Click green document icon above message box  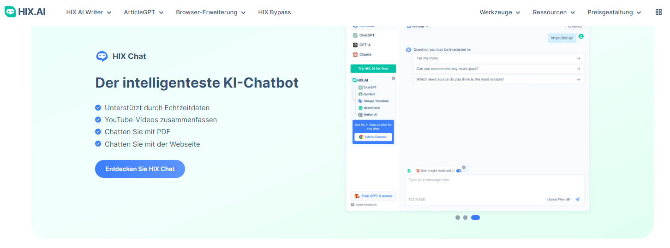click(409, 171)
